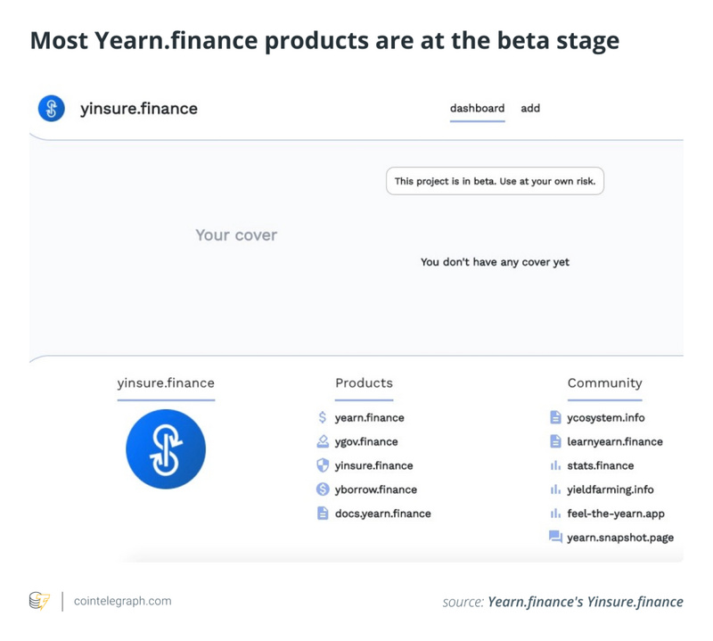Open the add tab
The image size is (713, 641).
pyautogui.click(x=530, y=109)
